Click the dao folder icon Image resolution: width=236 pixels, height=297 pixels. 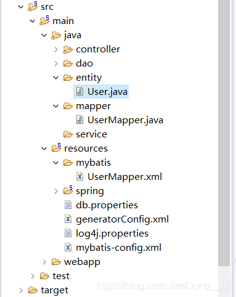tap(68, 63)
